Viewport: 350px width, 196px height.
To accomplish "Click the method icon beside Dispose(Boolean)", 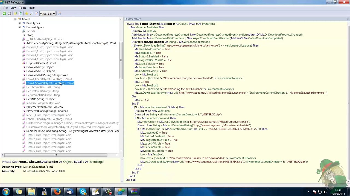I will click(24, 63).
